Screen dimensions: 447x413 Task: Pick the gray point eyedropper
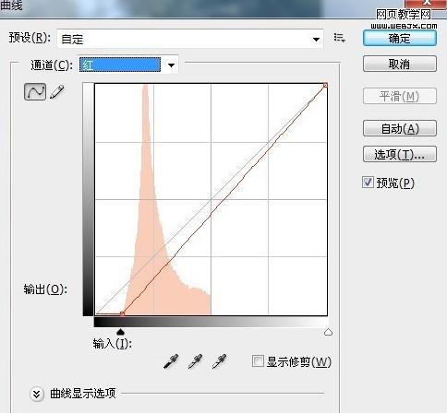(x=195, y=361)
